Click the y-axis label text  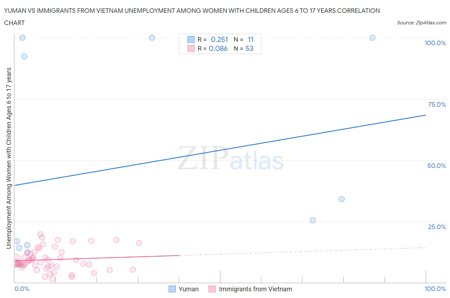point(9,158)
